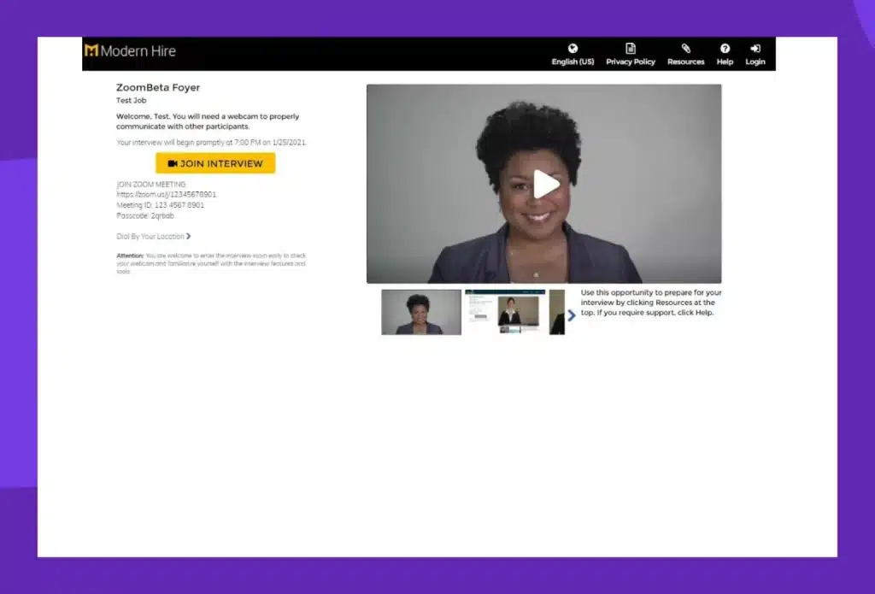Select the first video thumbnail
The width and height of the screenshot is (875, 594).
click(420, 312)
